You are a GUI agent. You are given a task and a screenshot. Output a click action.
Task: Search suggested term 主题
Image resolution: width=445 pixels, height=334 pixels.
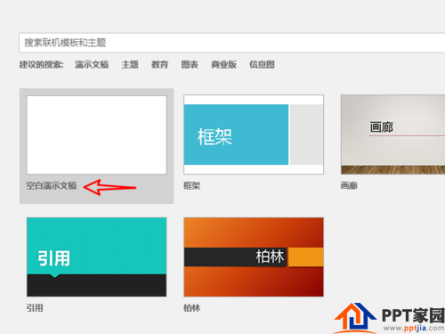click(130, 64)
